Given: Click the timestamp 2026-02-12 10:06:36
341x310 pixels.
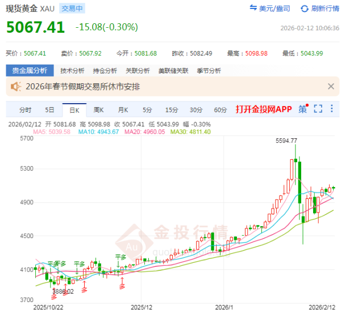Looking at the screenshot, I should 310,28.
